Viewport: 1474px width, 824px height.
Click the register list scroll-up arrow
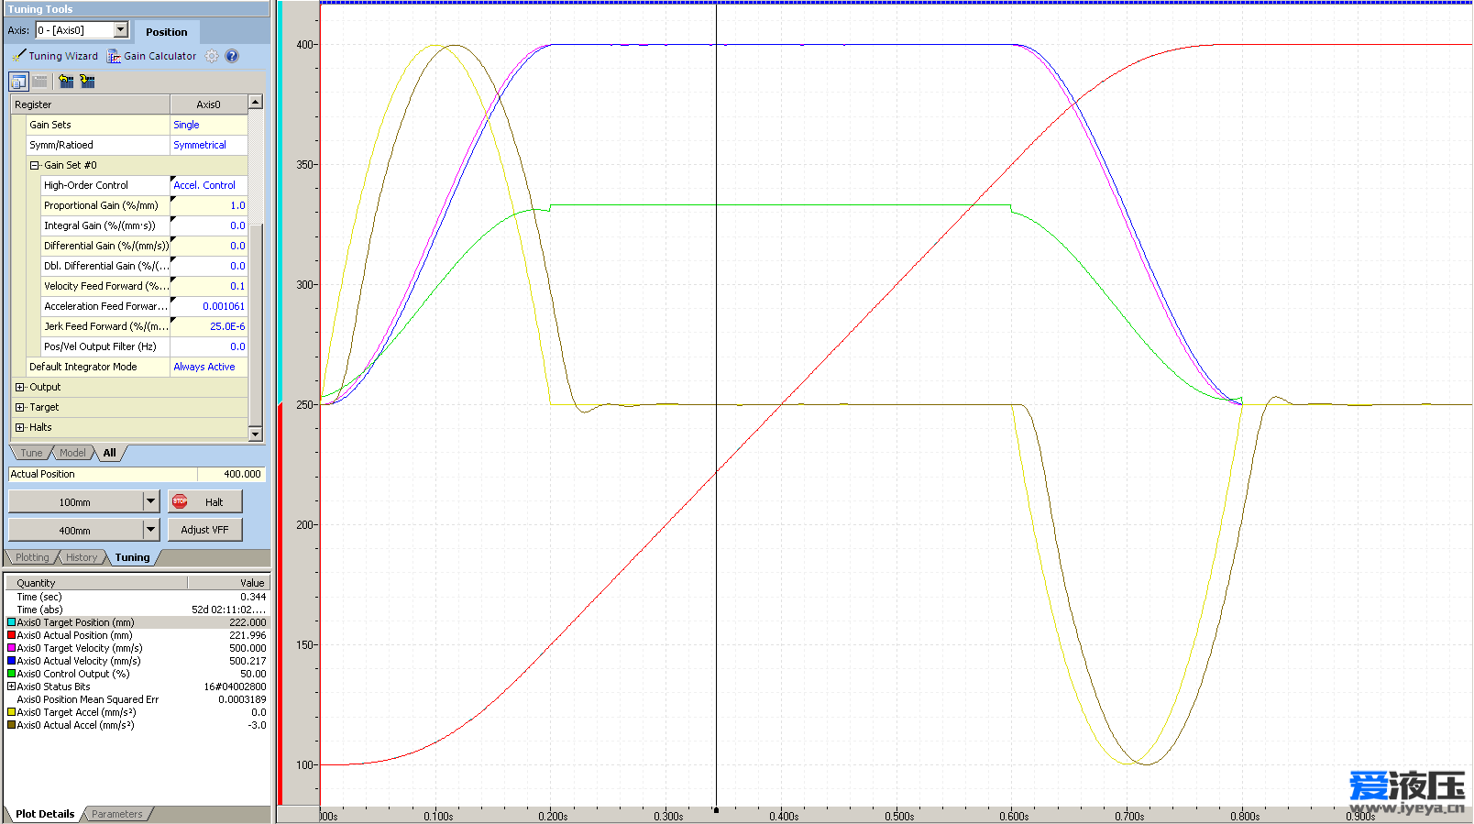(256, 102)
